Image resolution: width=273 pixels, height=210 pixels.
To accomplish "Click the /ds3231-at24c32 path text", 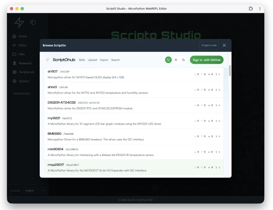I will 88,103.
